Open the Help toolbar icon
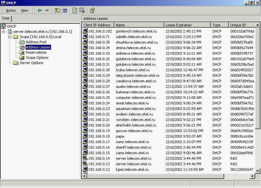Image resolution: width=261 pixels, height=188 pixels. coord(92,10)
